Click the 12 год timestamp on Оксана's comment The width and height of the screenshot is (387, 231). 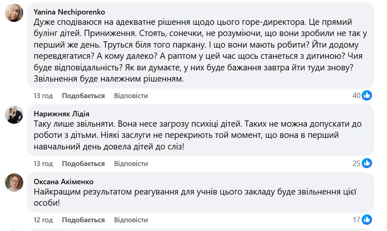(x=43, y=219)
